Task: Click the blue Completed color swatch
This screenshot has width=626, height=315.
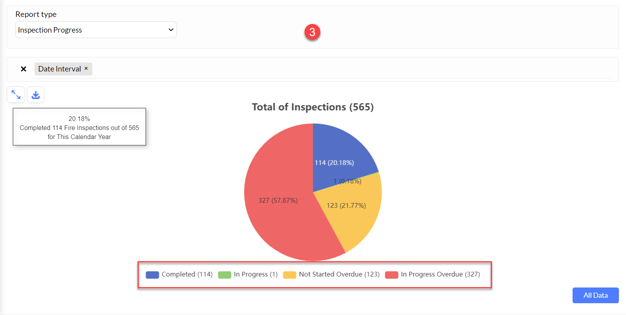Action: tap(152, 275)
